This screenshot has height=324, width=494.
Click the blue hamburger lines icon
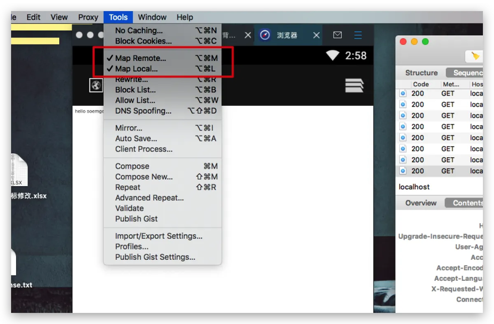(x=358, y=35)
